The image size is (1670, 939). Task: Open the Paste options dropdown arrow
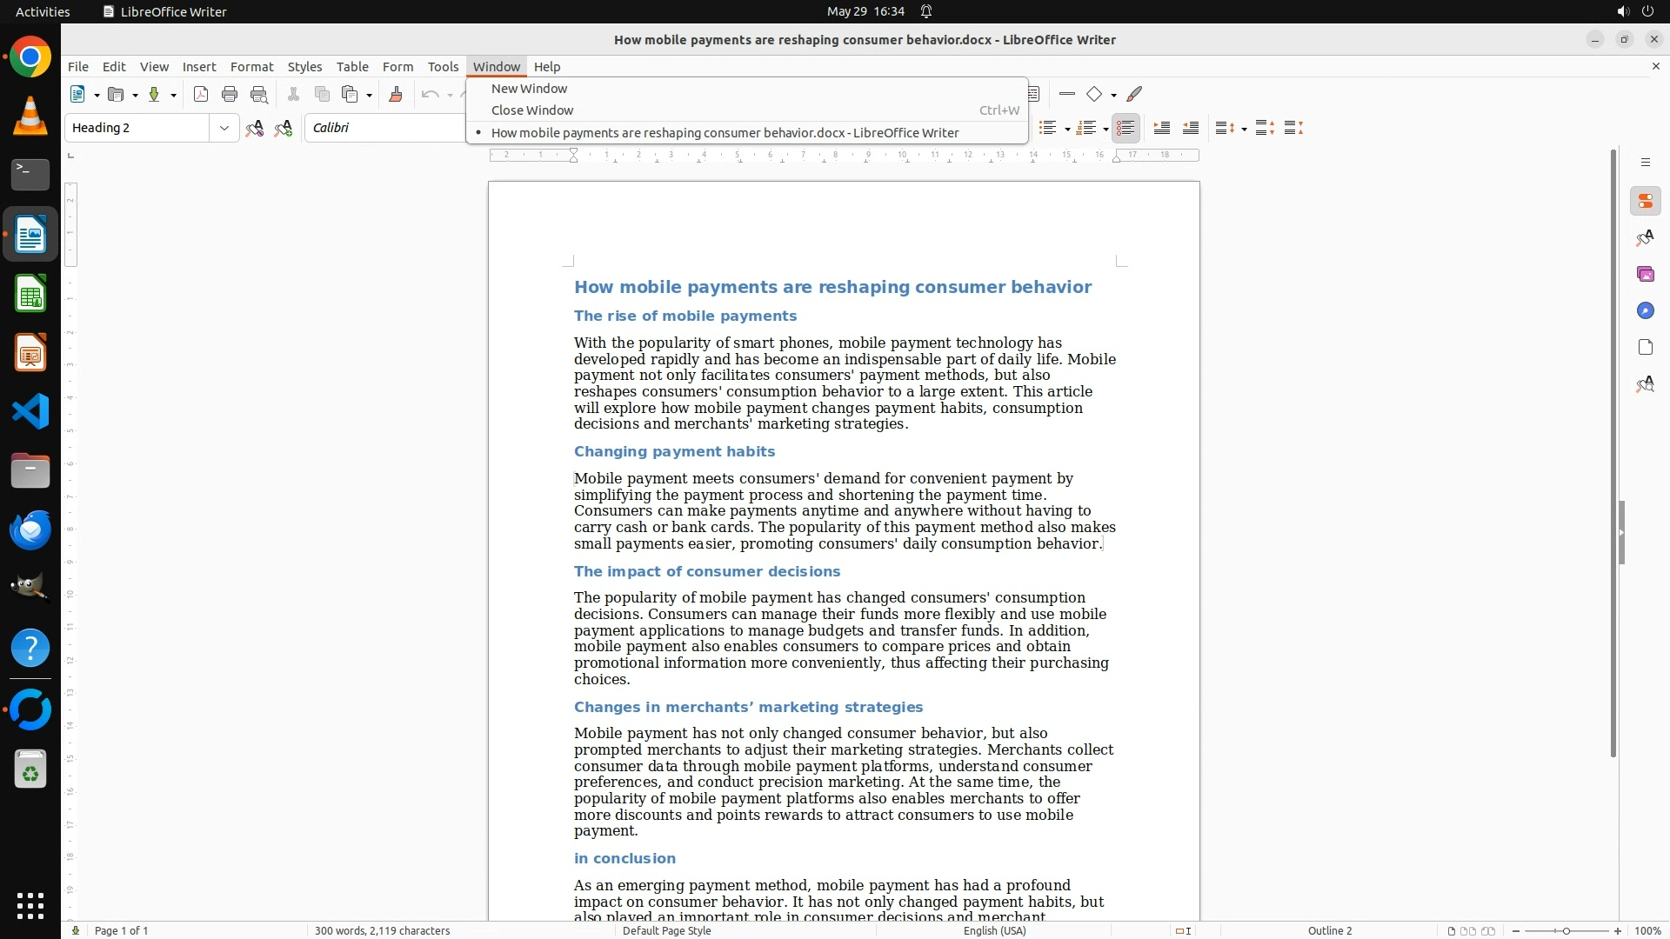[x=370, y=95]
